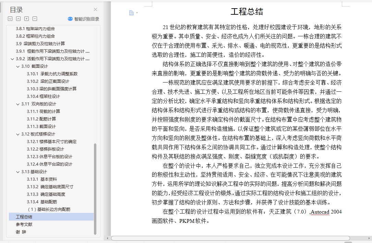
Task: Collapse the 3.13 基础设计 section
Action: pyautogui.click(x=18, y=172)
